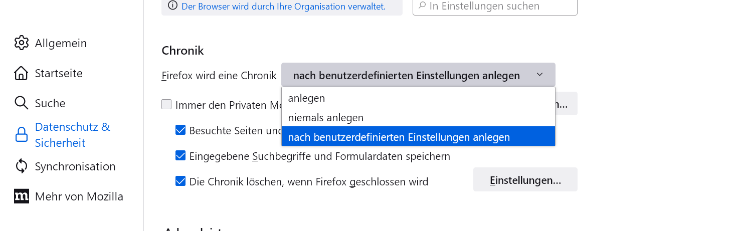Viewport: 733px width, 231px height.
Task: Click the Datenschutz & Sicherheit lock icon
Action: (22, 135)
